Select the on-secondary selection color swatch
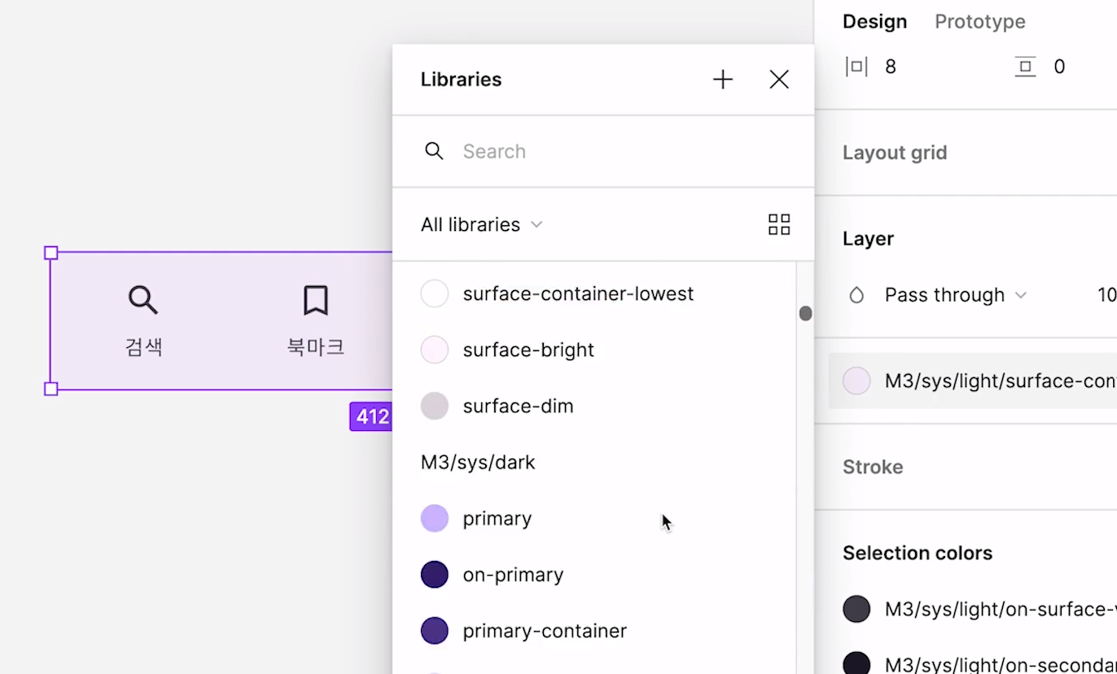 (x=856, y=663)
